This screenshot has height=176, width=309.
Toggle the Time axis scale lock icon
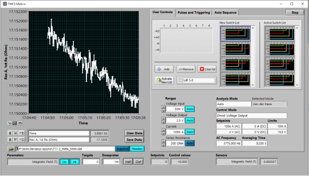pyautogui.click(x=10, y=133)
